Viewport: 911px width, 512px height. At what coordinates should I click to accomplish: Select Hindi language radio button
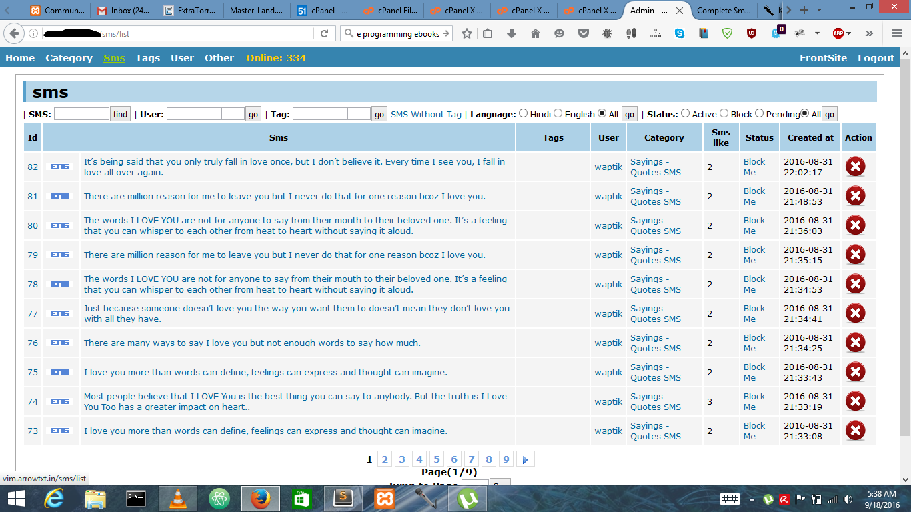click(523, 114)
